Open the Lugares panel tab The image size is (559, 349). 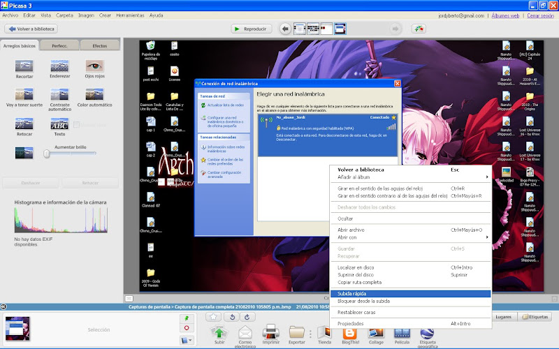tap(503, 317)
